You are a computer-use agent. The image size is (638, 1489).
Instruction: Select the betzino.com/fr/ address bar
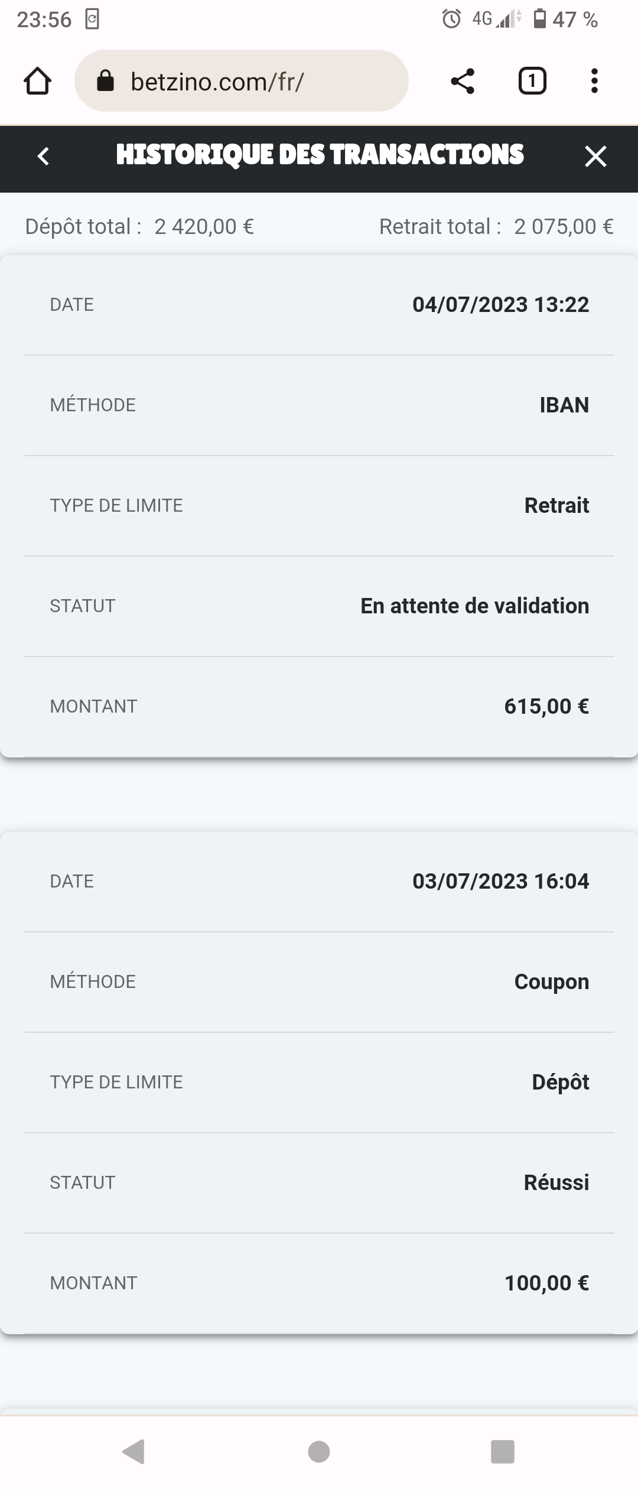tap(242, 81)
